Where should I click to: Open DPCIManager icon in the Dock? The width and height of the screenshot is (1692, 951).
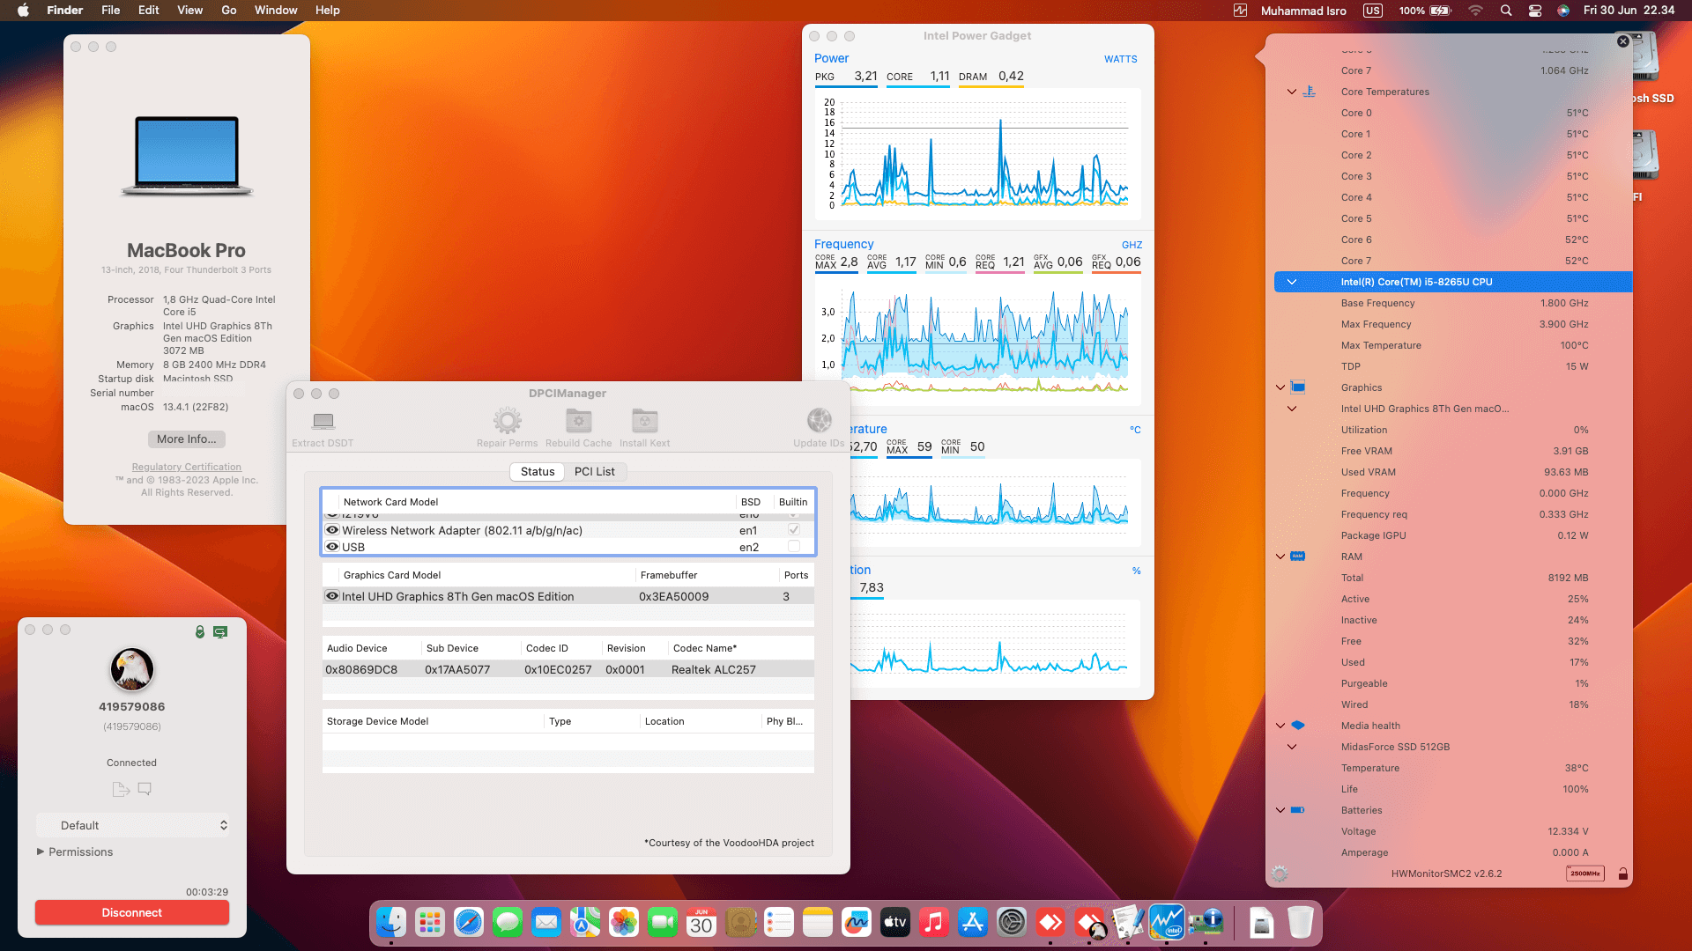pyautogui.click(x=1206, y=923)
